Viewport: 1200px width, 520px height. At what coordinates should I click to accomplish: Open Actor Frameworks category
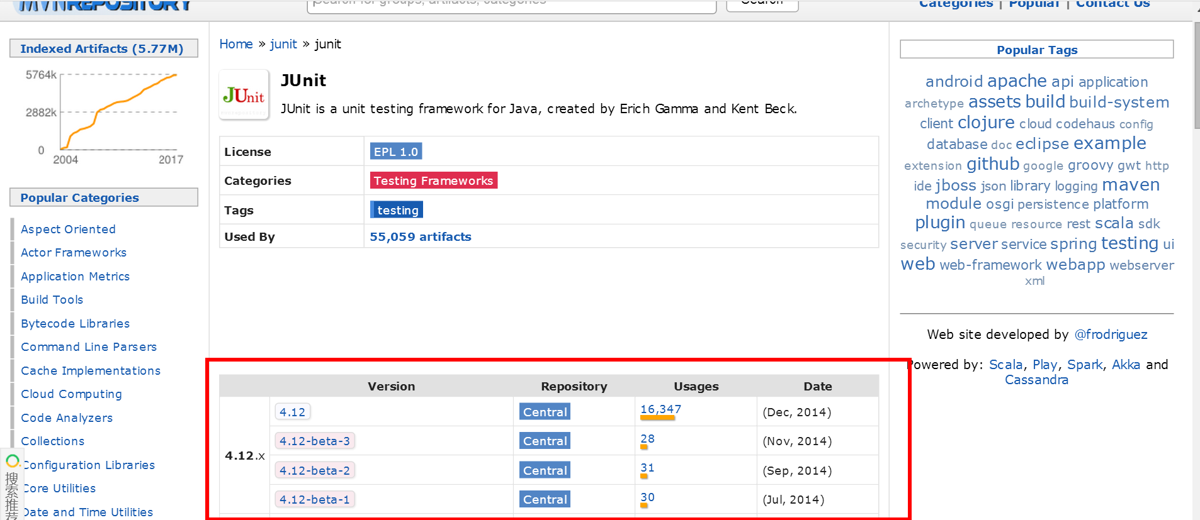point(74,252)
